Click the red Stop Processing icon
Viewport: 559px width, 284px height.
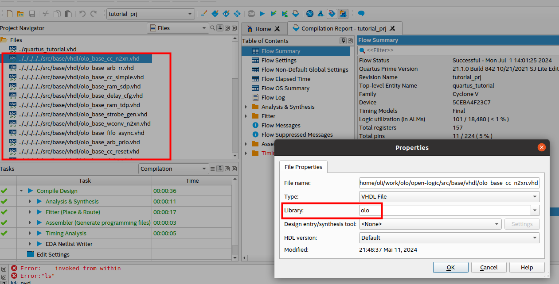[251, 14]
